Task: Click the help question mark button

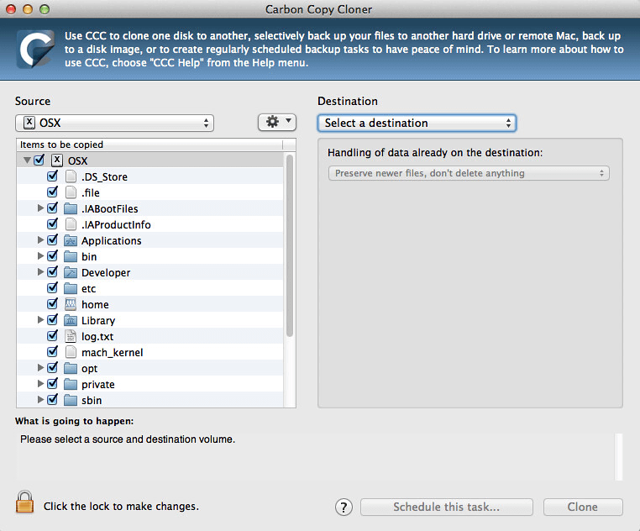Action: (x=344, y=507)
